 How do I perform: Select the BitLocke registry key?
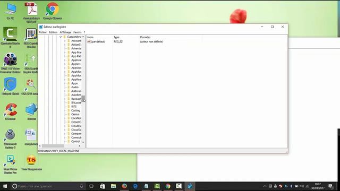(76, 102)
